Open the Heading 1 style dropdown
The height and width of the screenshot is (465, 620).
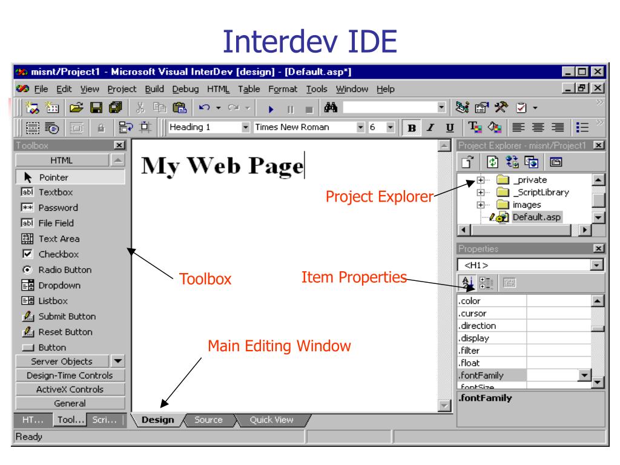tap(246, 127)
